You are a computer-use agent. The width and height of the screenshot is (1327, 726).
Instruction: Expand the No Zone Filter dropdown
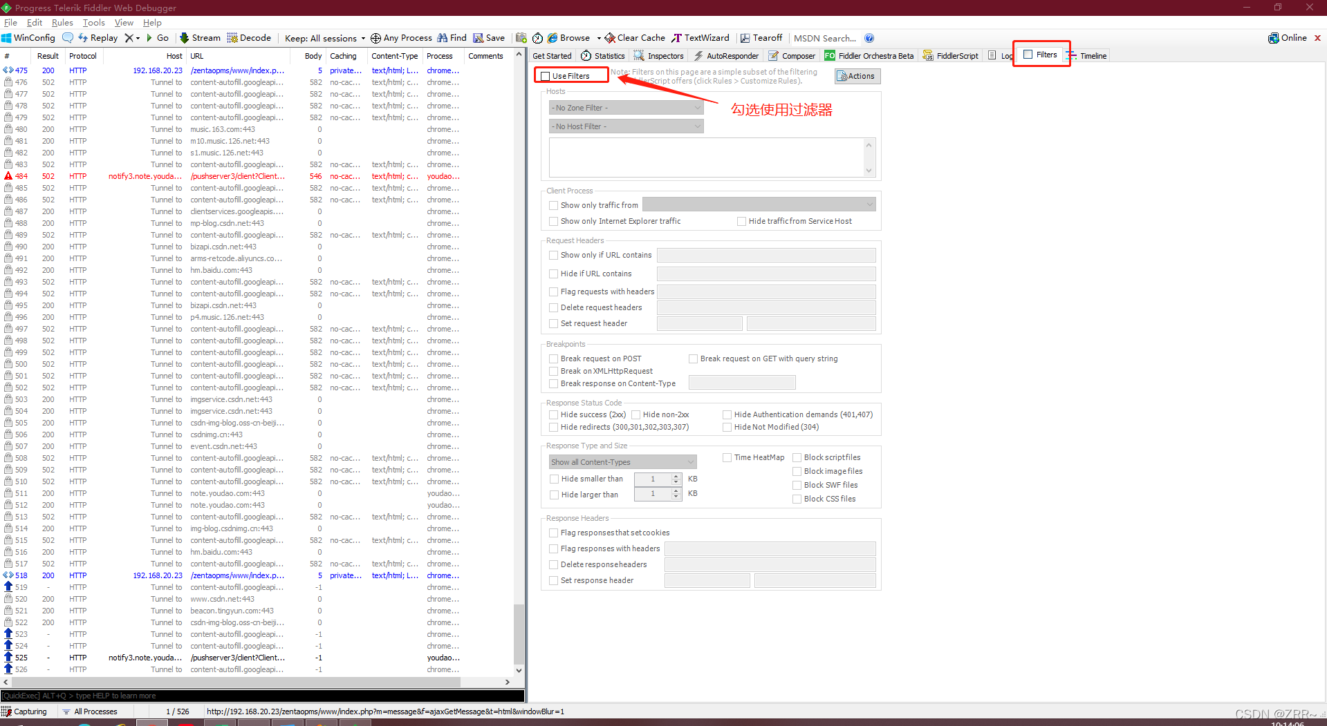coord(627,108)
